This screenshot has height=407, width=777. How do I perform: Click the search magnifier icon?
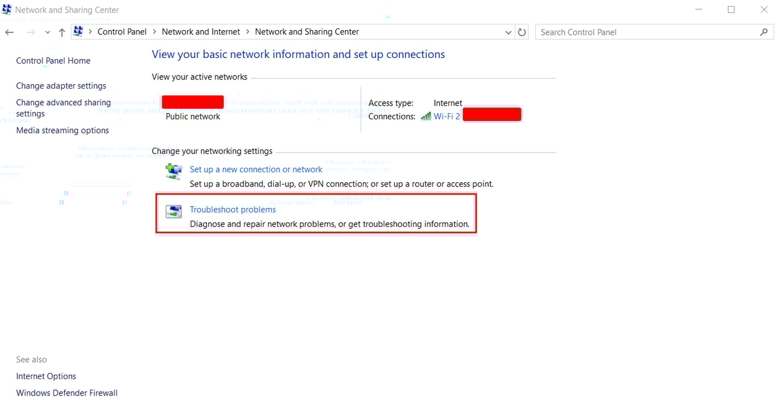tap(764, 32)
